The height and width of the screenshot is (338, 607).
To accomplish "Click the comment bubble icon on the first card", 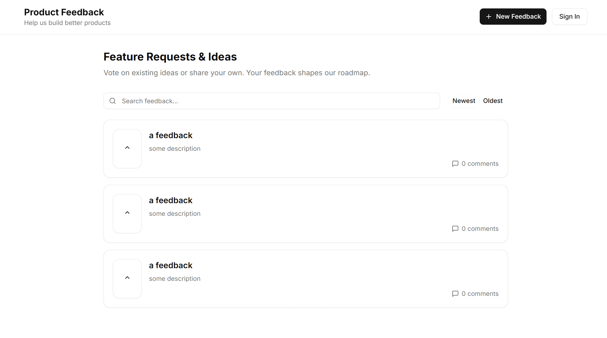I will click(x=455, y=164).
